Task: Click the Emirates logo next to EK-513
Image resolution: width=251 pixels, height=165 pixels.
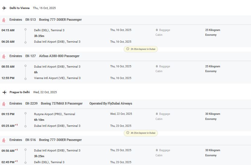Action: pos(4,20)
